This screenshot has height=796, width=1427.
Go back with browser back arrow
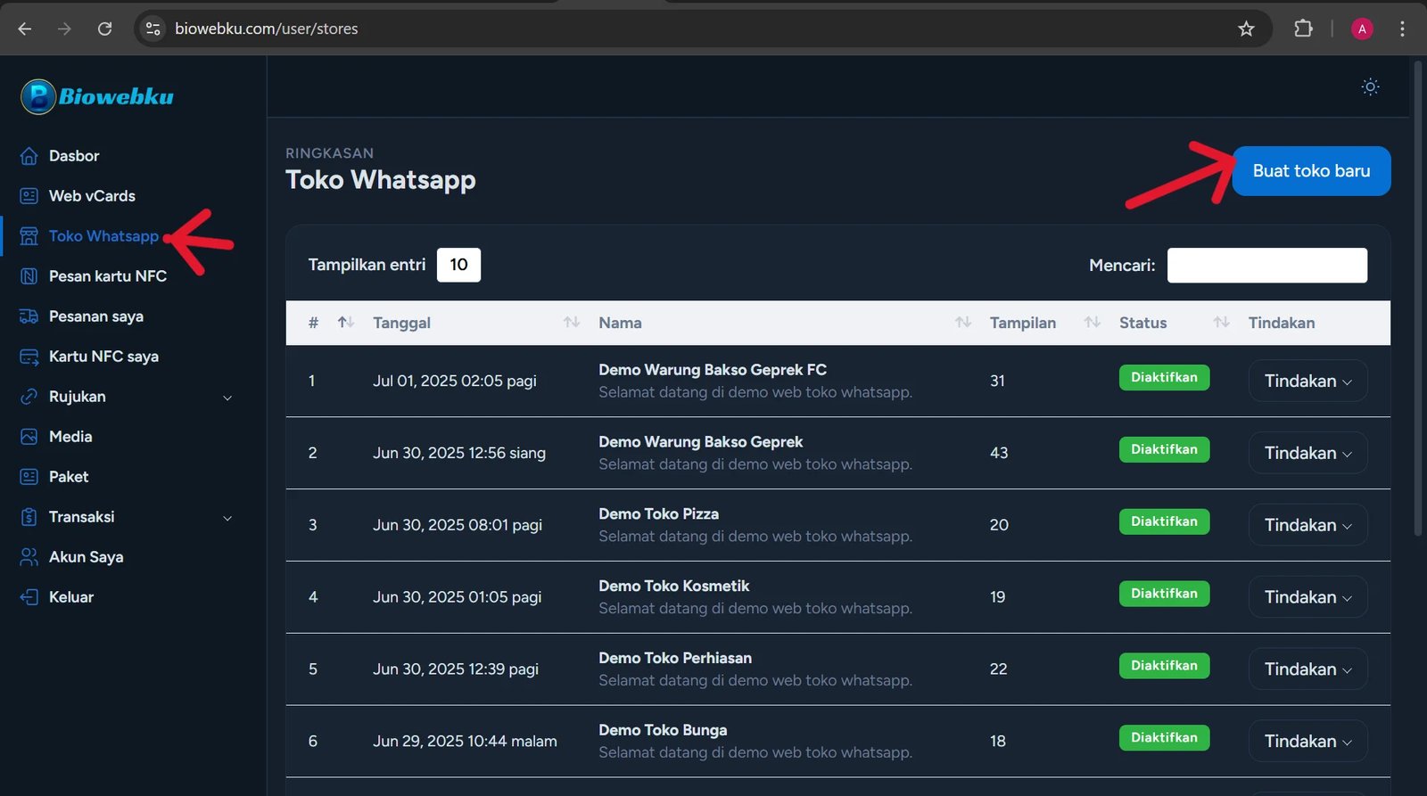click(x=25, y=29)
